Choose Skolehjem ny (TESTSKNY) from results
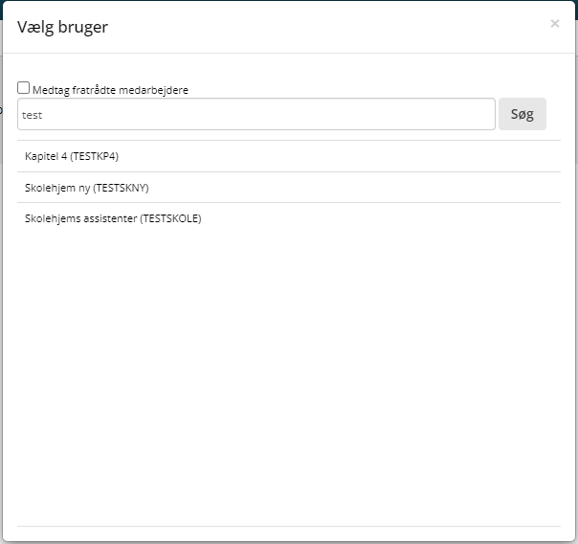578x544 pixels. [x=86, y=188]
